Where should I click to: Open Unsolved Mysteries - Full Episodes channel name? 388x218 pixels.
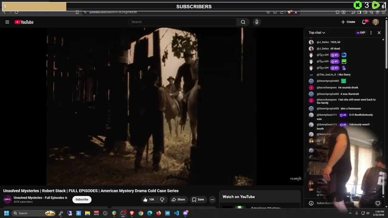(x=39, y=198)
